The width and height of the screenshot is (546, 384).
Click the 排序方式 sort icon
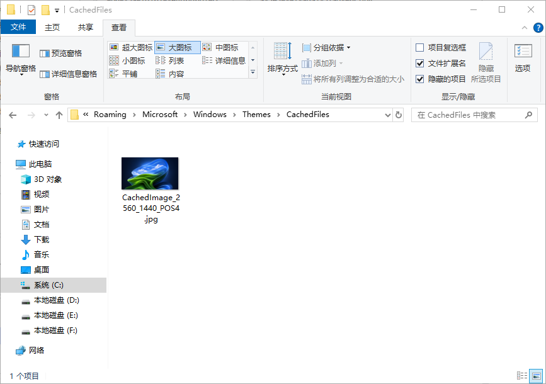282,52
